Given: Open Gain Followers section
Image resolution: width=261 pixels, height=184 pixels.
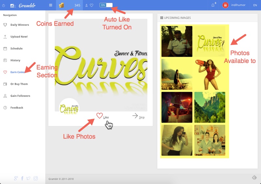Looking at the screenshot, I should coord(20,96).
